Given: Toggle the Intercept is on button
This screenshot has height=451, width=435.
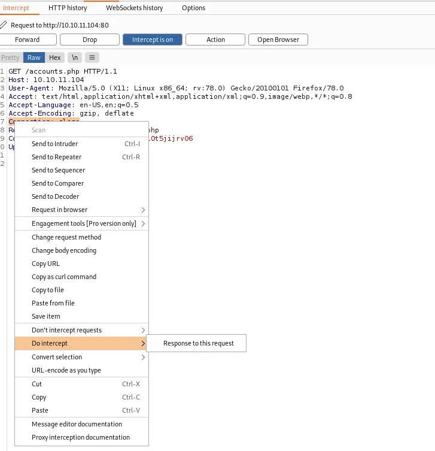Looking at the screenshot, I should click(x=153, y=40).
